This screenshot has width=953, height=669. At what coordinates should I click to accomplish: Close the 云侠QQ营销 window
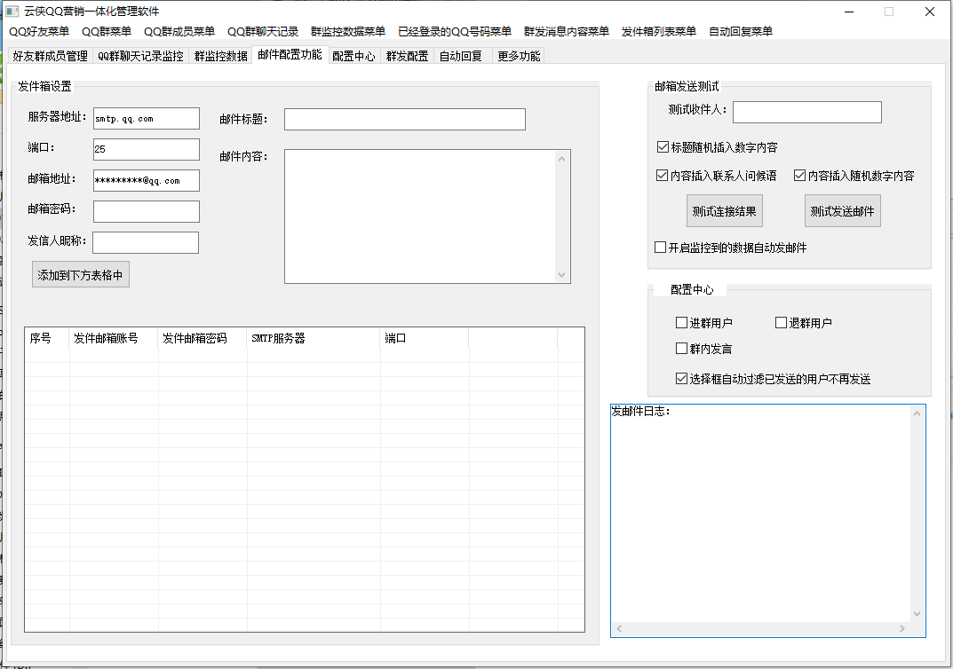pos(929,12)
